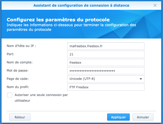Select the Nom de compte label
The image size is (163, 124).
coord(19,62)
